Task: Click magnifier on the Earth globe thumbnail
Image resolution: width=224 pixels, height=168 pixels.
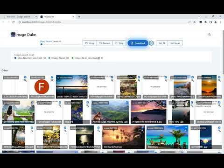Action: click(88, 105)
